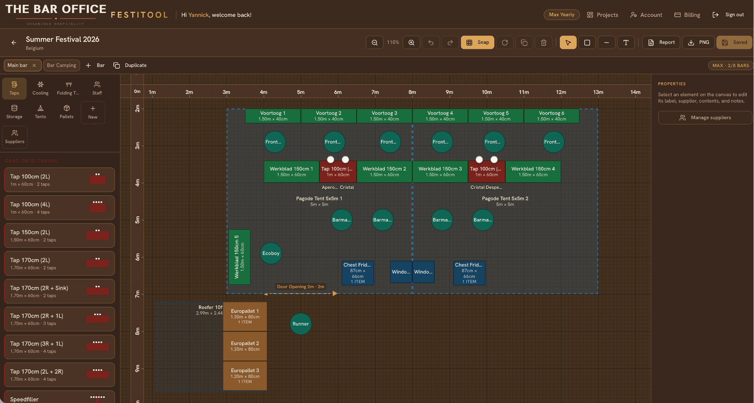754x403 pixels.
Task: Close the Main bar tab
Action: tap(34, 65)
